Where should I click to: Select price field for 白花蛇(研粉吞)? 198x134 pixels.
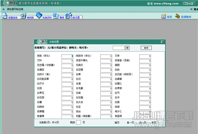(145, 75)
